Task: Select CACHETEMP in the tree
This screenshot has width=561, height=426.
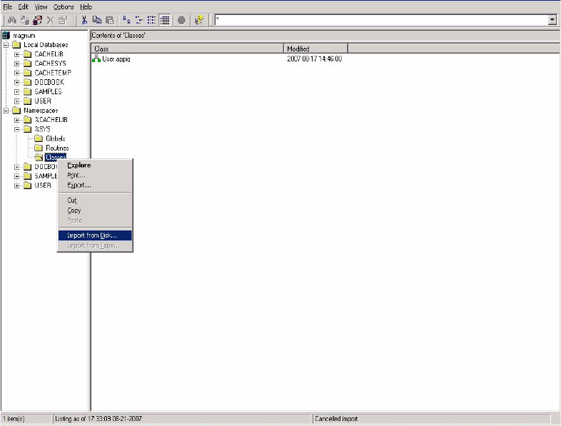Action: (53, 73)
